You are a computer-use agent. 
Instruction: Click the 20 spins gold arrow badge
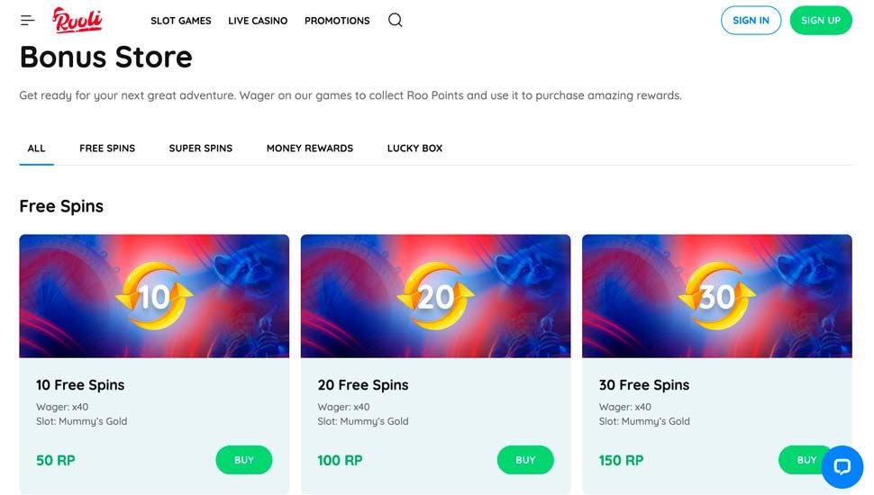435,296
